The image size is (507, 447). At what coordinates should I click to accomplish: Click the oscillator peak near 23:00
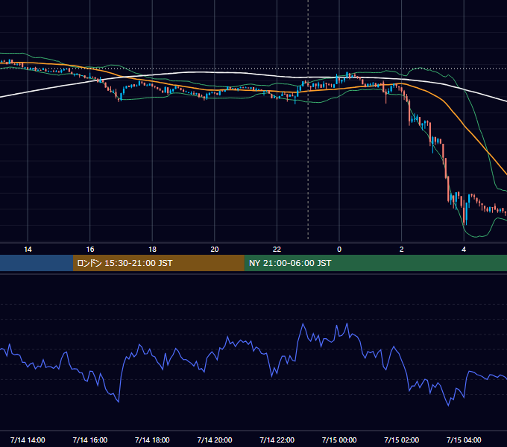coord(303,324)
